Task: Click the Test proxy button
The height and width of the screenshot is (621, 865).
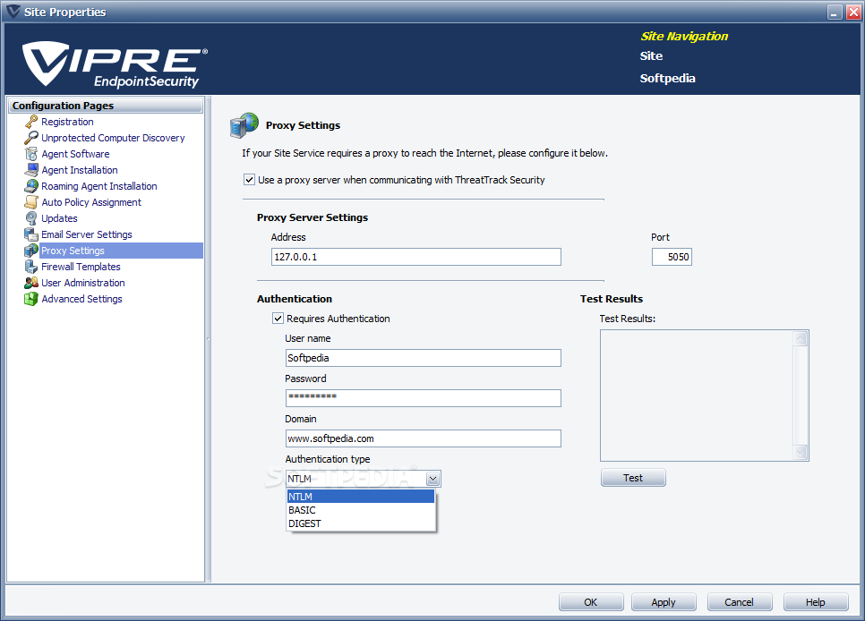Action: coord(633,478)
